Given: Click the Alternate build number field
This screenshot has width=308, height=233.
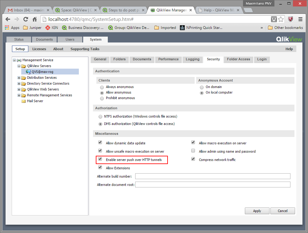Looking at the screenshot, I should (213, 176).
